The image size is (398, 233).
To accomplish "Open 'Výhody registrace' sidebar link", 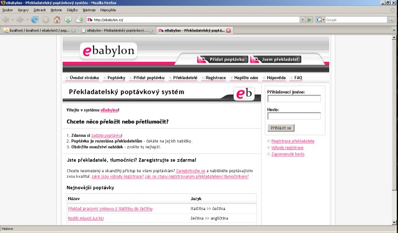I will pos(287,147).
